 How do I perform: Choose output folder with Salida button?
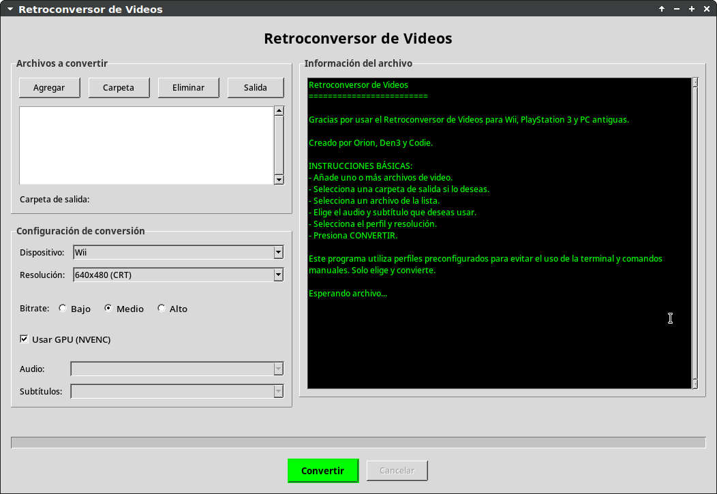(x=256, y=87)
